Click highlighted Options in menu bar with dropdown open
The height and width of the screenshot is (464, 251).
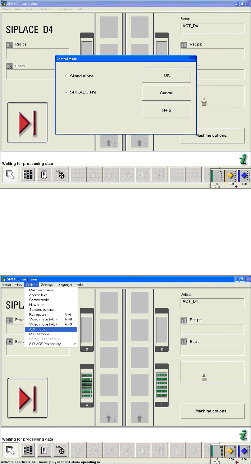click(31, 285)
